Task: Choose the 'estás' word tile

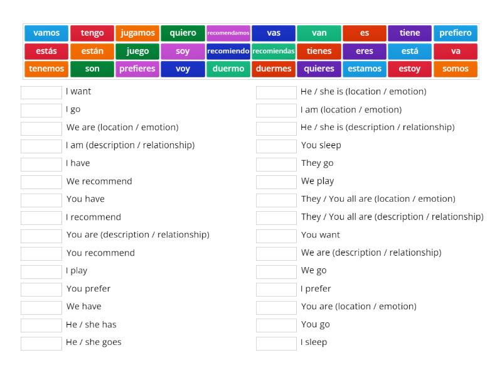Action: click(46, 52)
